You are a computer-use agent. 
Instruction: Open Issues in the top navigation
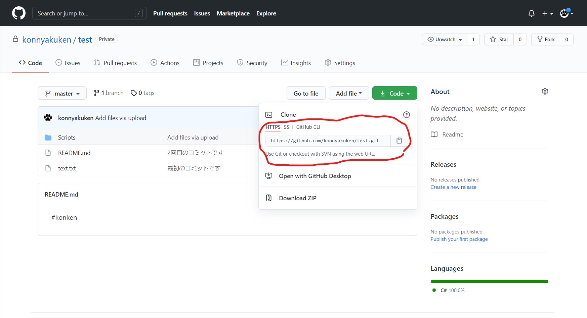pos(202,13)
